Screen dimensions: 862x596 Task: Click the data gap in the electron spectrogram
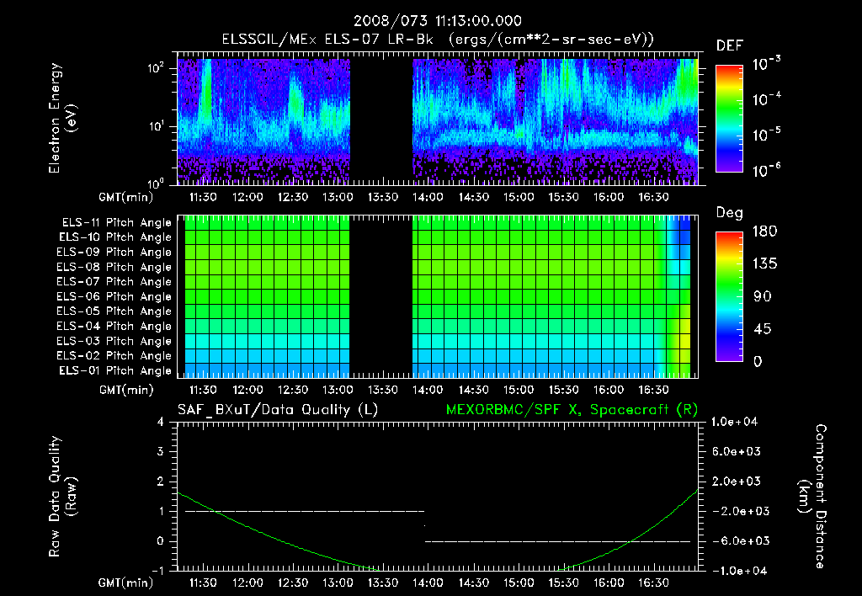tap(381, 122)
